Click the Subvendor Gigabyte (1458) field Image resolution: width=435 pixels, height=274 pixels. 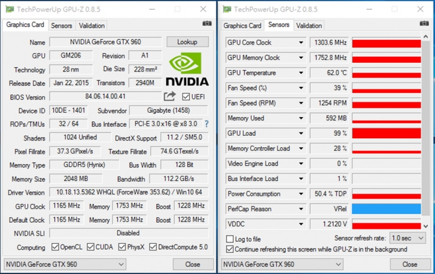[x=169, y=110]
